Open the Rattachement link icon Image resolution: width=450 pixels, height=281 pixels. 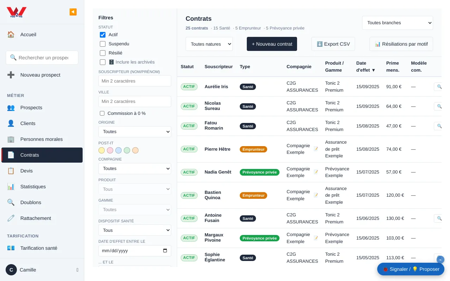pyautogui.click(x=11, y=218)
